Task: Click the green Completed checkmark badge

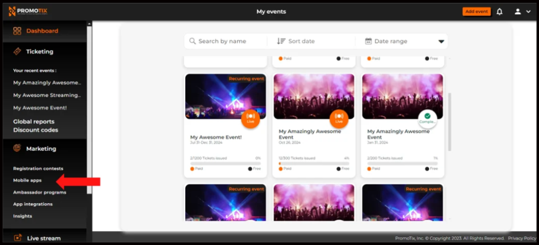Action: tap(427, 118)
